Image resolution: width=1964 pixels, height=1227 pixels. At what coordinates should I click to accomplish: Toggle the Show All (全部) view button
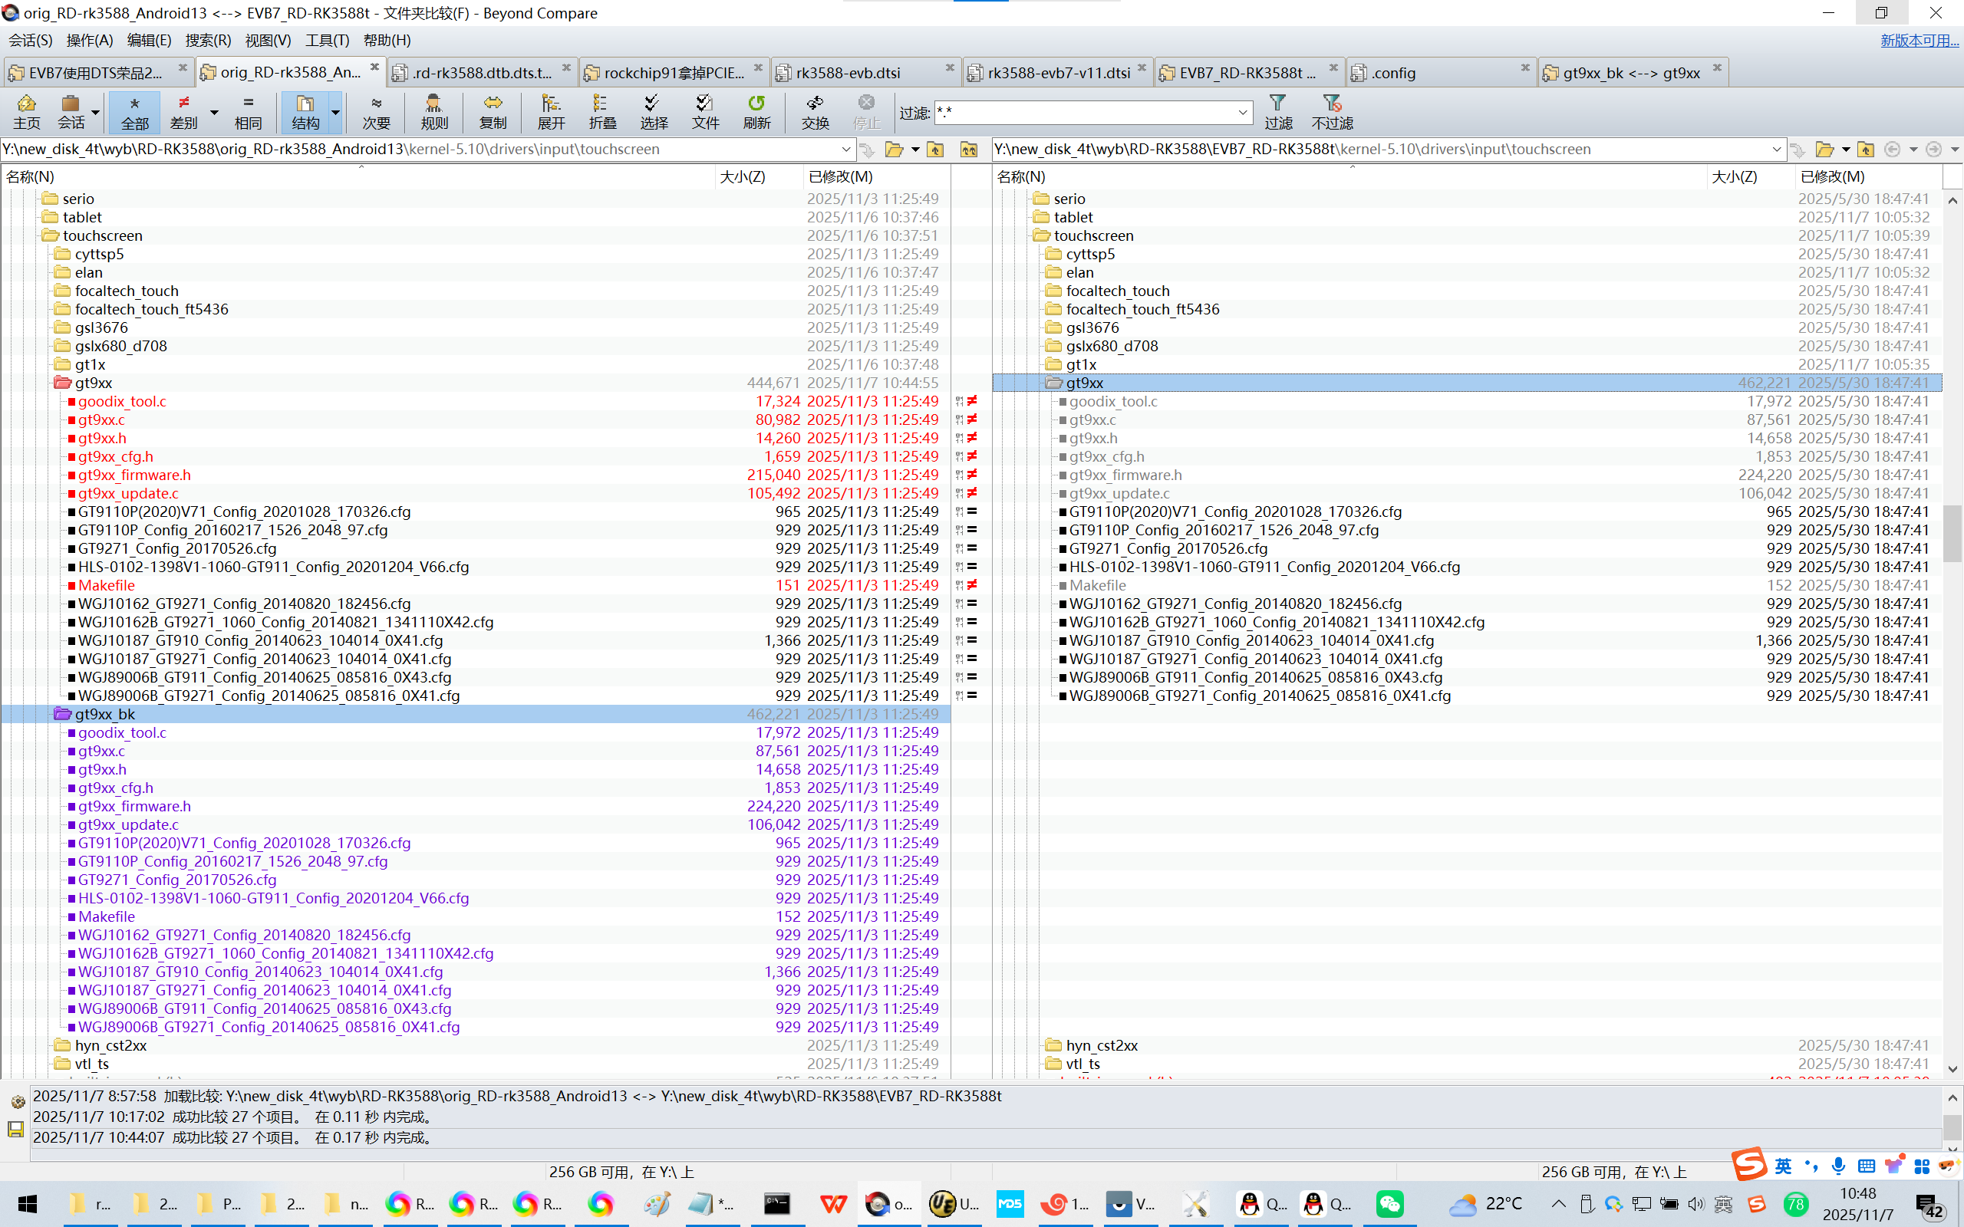tap(135, 111)
